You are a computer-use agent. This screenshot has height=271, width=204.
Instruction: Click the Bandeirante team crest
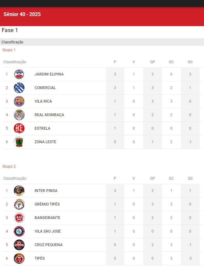(x=19, y=218)
